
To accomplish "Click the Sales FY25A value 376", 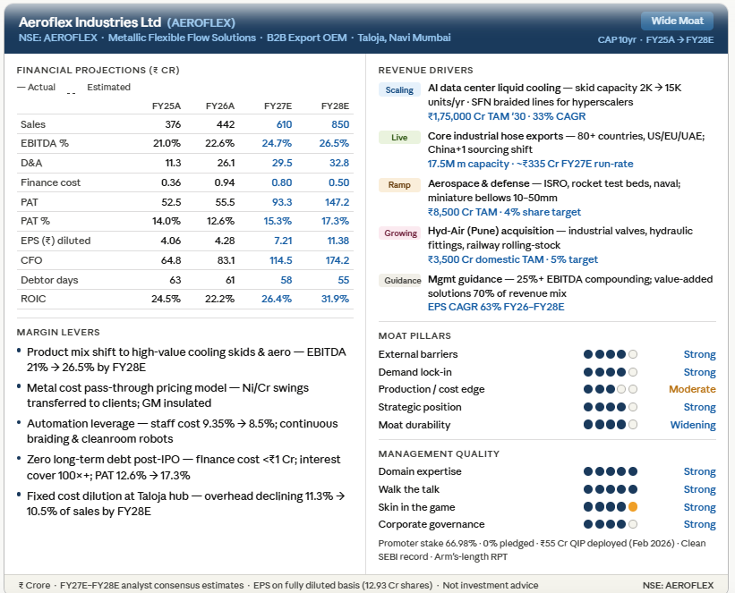I will (173, 124).
